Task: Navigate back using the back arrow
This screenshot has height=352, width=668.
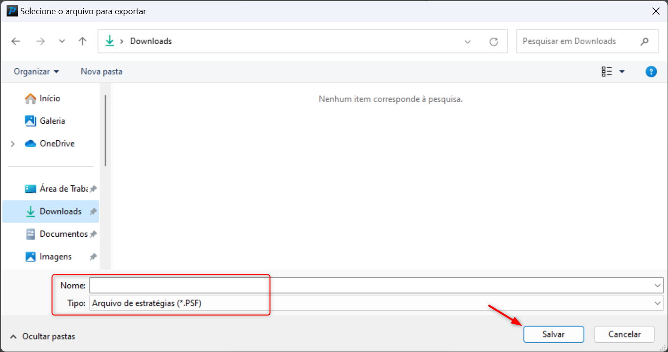Action: (x=16, y=41)
